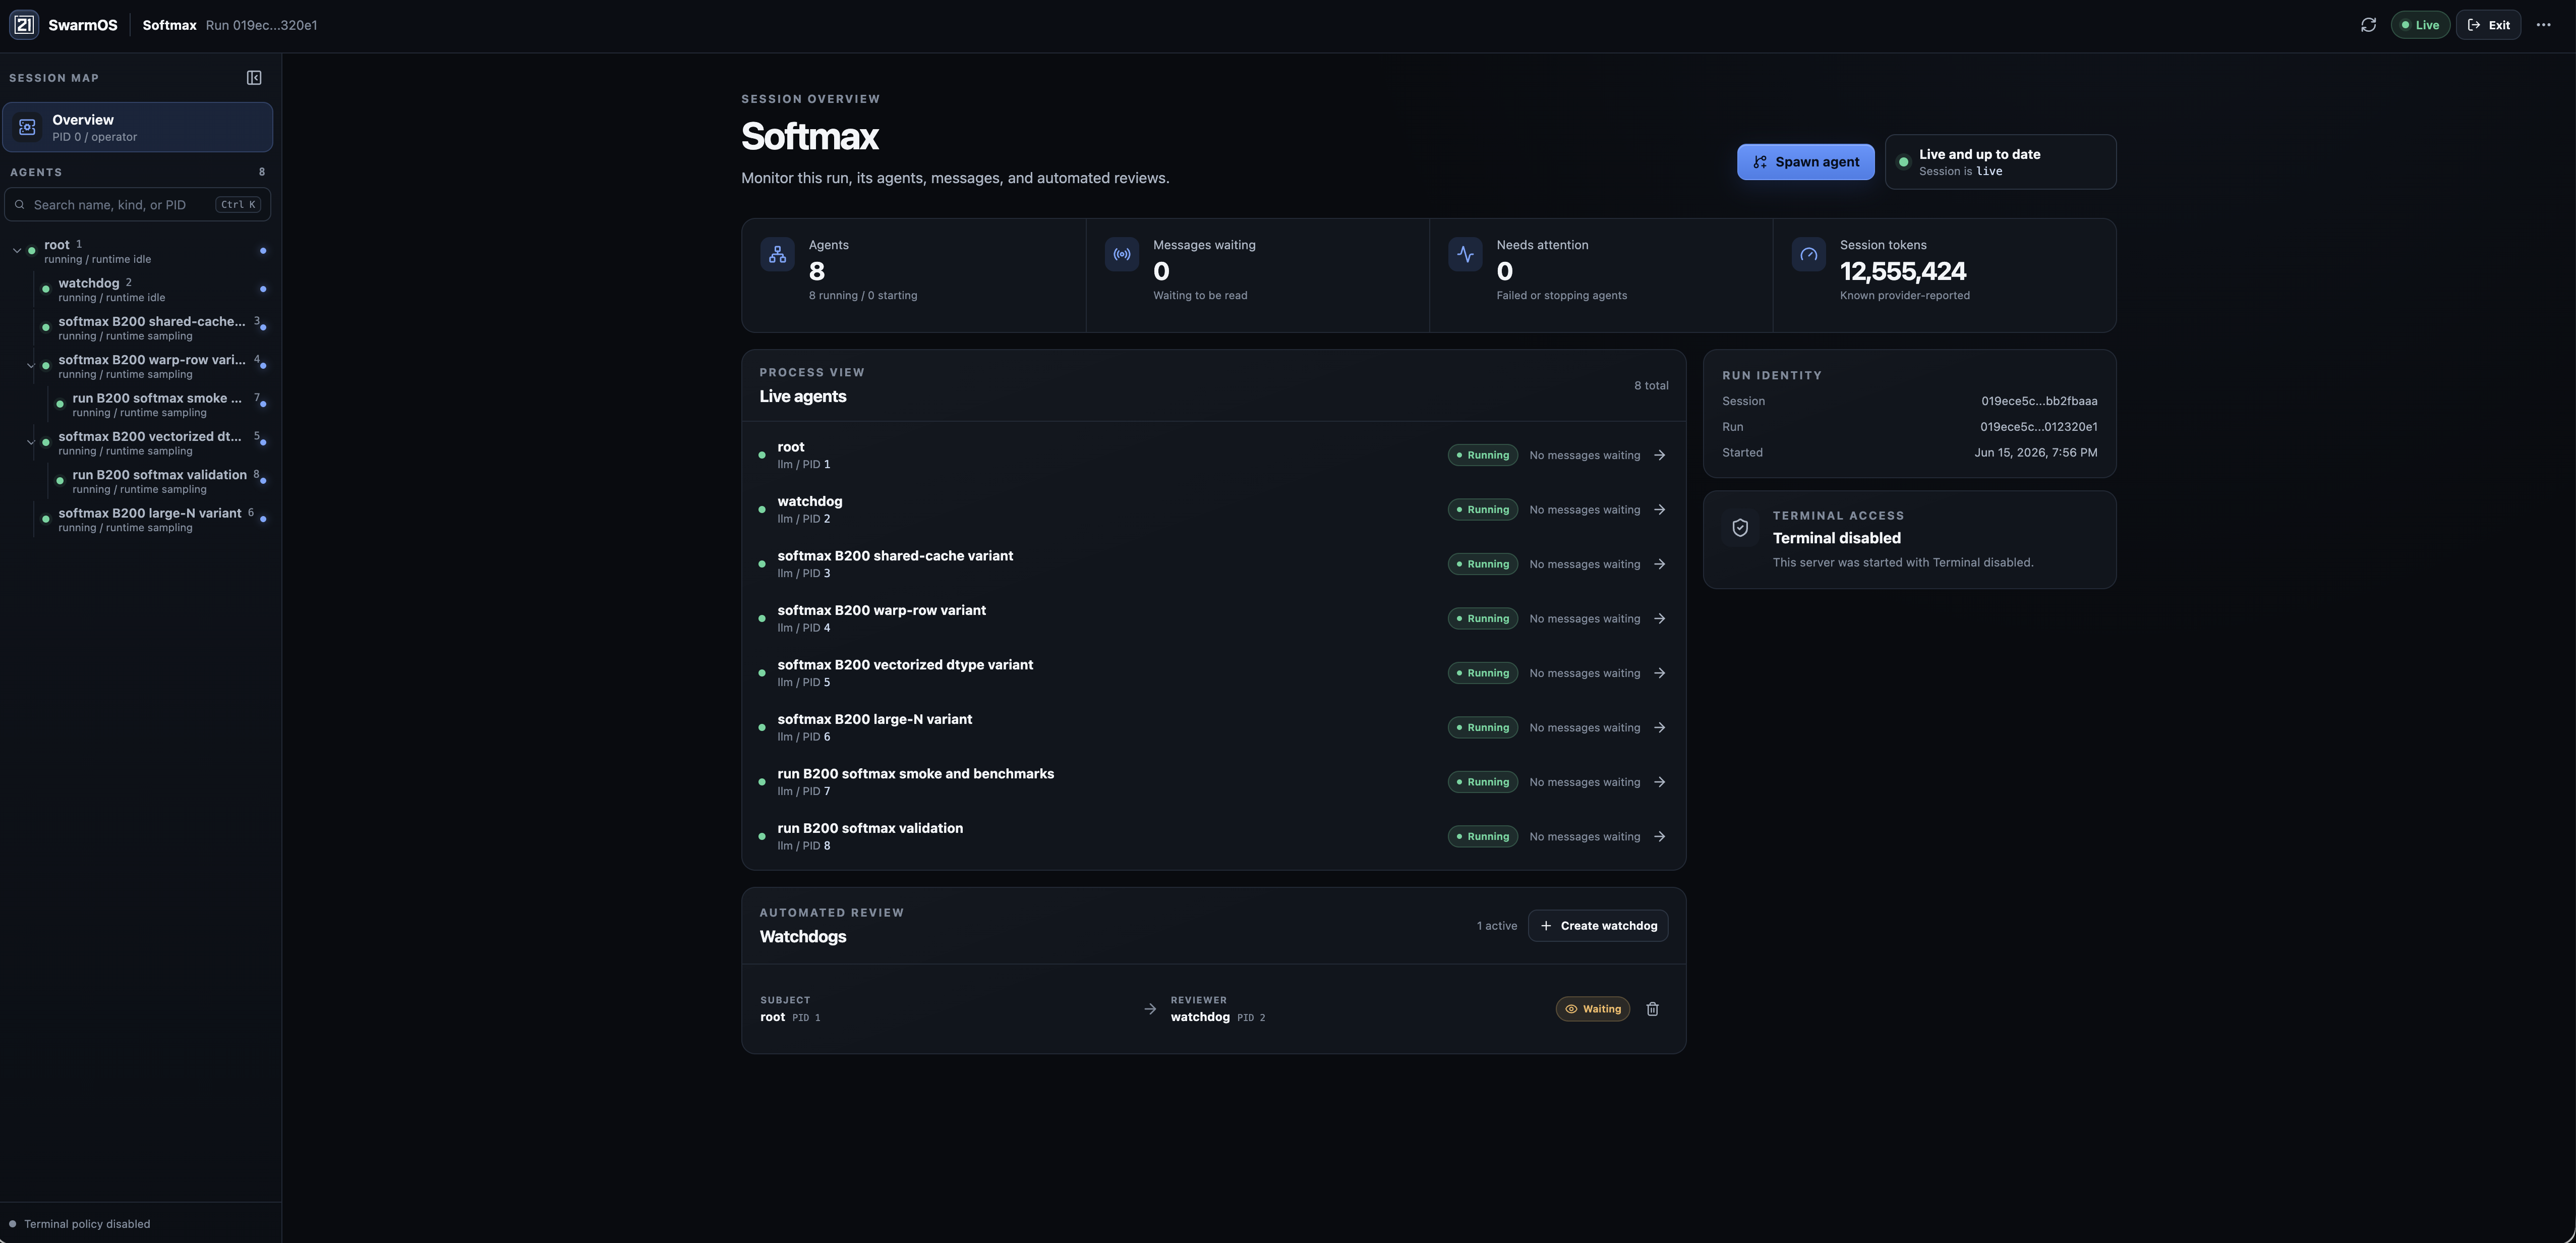The width and height of the screenshot is (2576, 1243).
Task: Open large-N variant via arrow icon
Action: point(1659,728)
